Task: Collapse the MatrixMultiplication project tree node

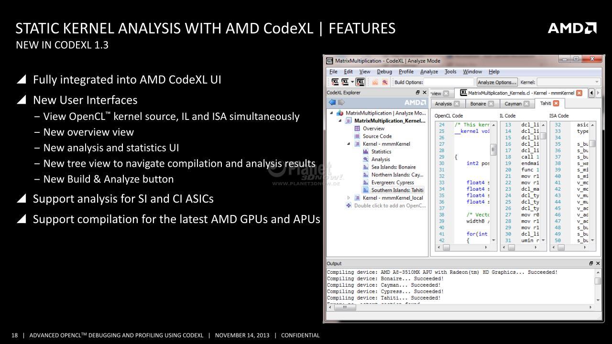Action: [331, 113]
